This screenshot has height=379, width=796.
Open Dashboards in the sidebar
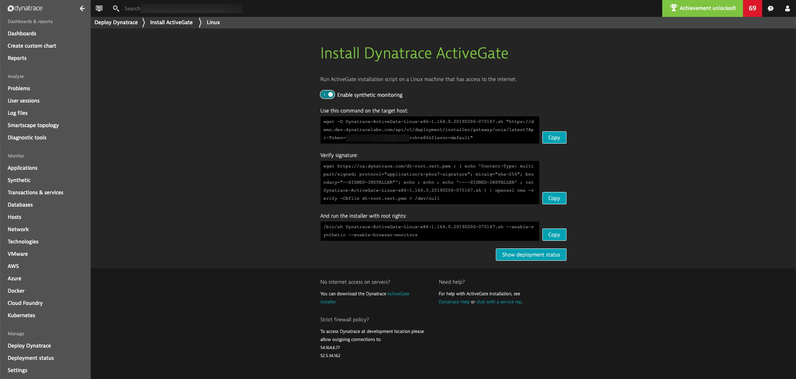click(x=22, y=33)
